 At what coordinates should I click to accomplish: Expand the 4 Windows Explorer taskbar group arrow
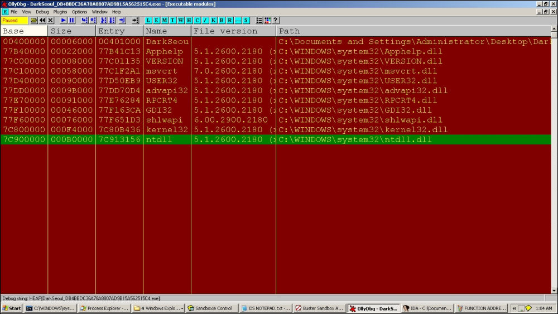(x=182, y=308)
